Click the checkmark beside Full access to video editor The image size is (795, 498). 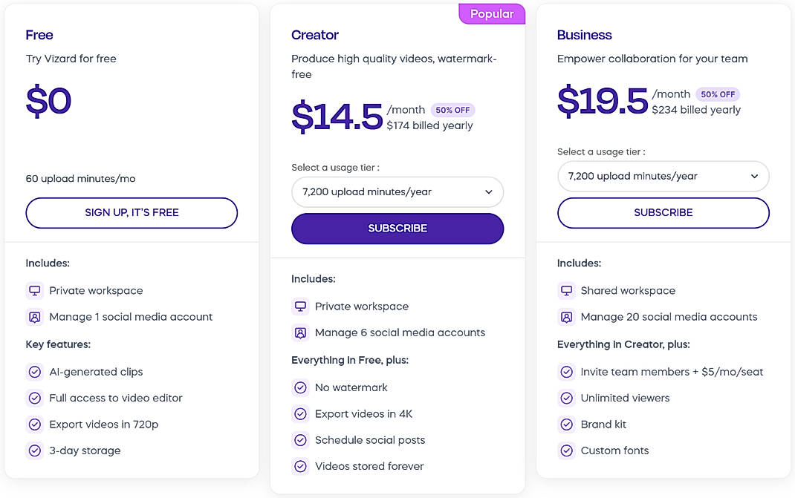[x=34, y=398]
